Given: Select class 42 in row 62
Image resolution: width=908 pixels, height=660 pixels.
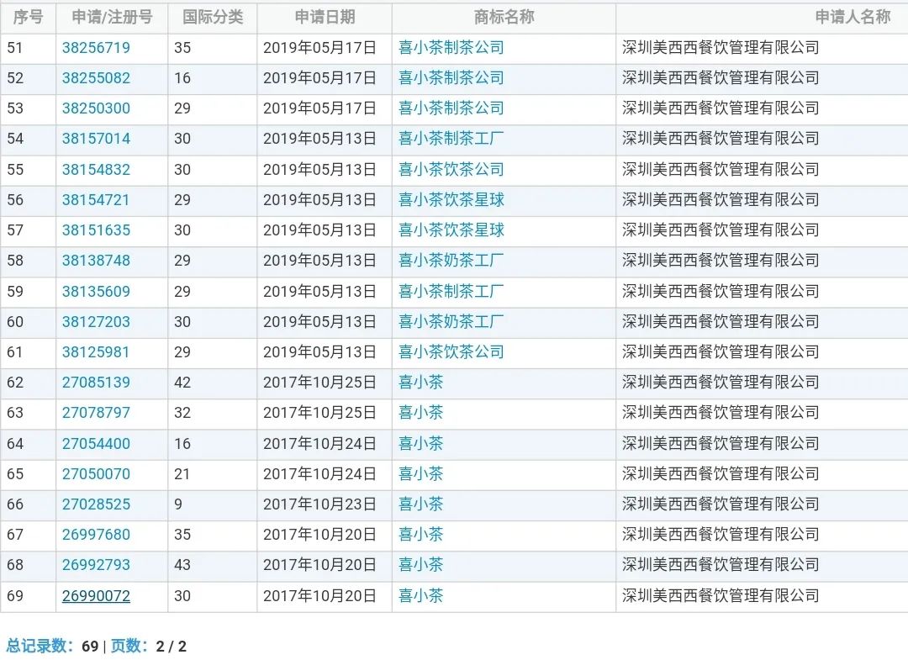Looking at the screenshot, I should tap(182, 383).
